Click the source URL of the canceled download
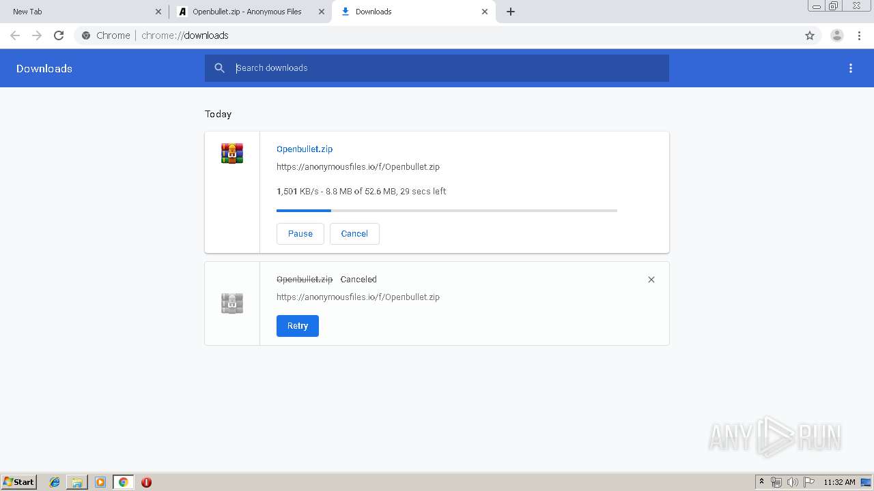Screen dimensions: 874x491 [358, 297]
